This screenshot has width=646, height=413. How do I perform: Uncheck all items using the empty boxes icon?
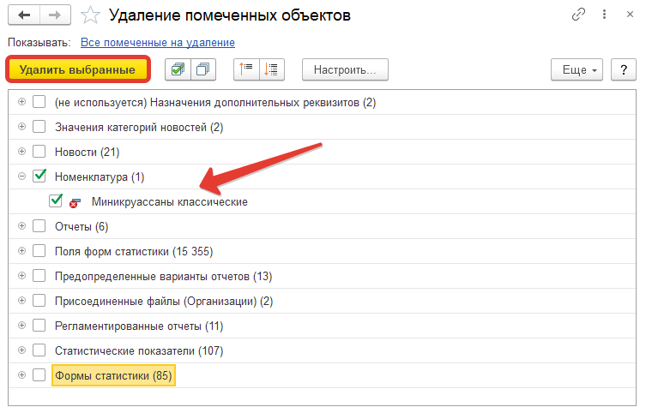coord(203,69)
